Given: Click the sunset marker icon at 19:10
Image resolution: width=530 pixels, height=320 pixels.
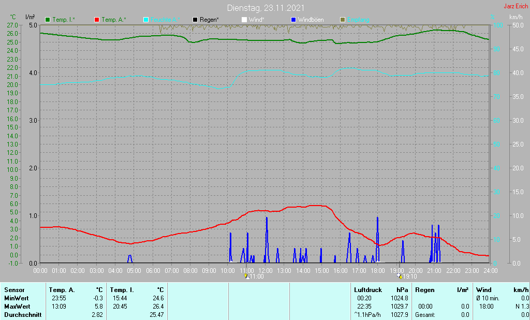Looking at the screenshot, I should pos(400,276).
